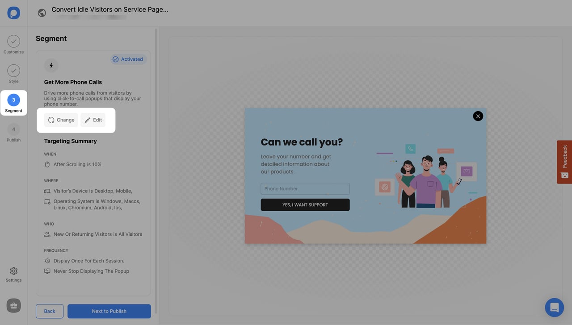Image resolution: width=572 pixels, height=325 pixels.
Task: Go to the Style step
Action: tap(13, 74)
